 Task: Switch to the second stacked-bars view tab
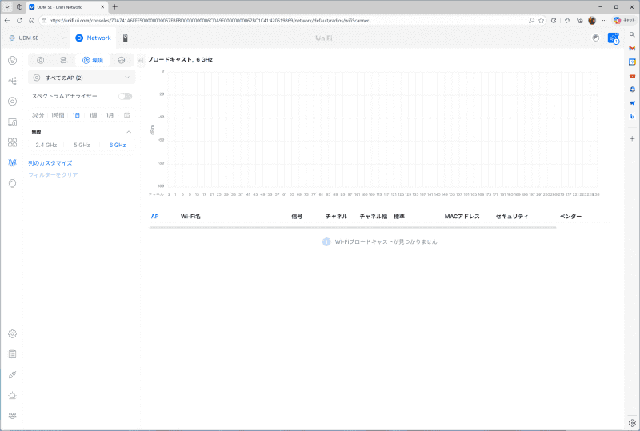click(63, 60)
